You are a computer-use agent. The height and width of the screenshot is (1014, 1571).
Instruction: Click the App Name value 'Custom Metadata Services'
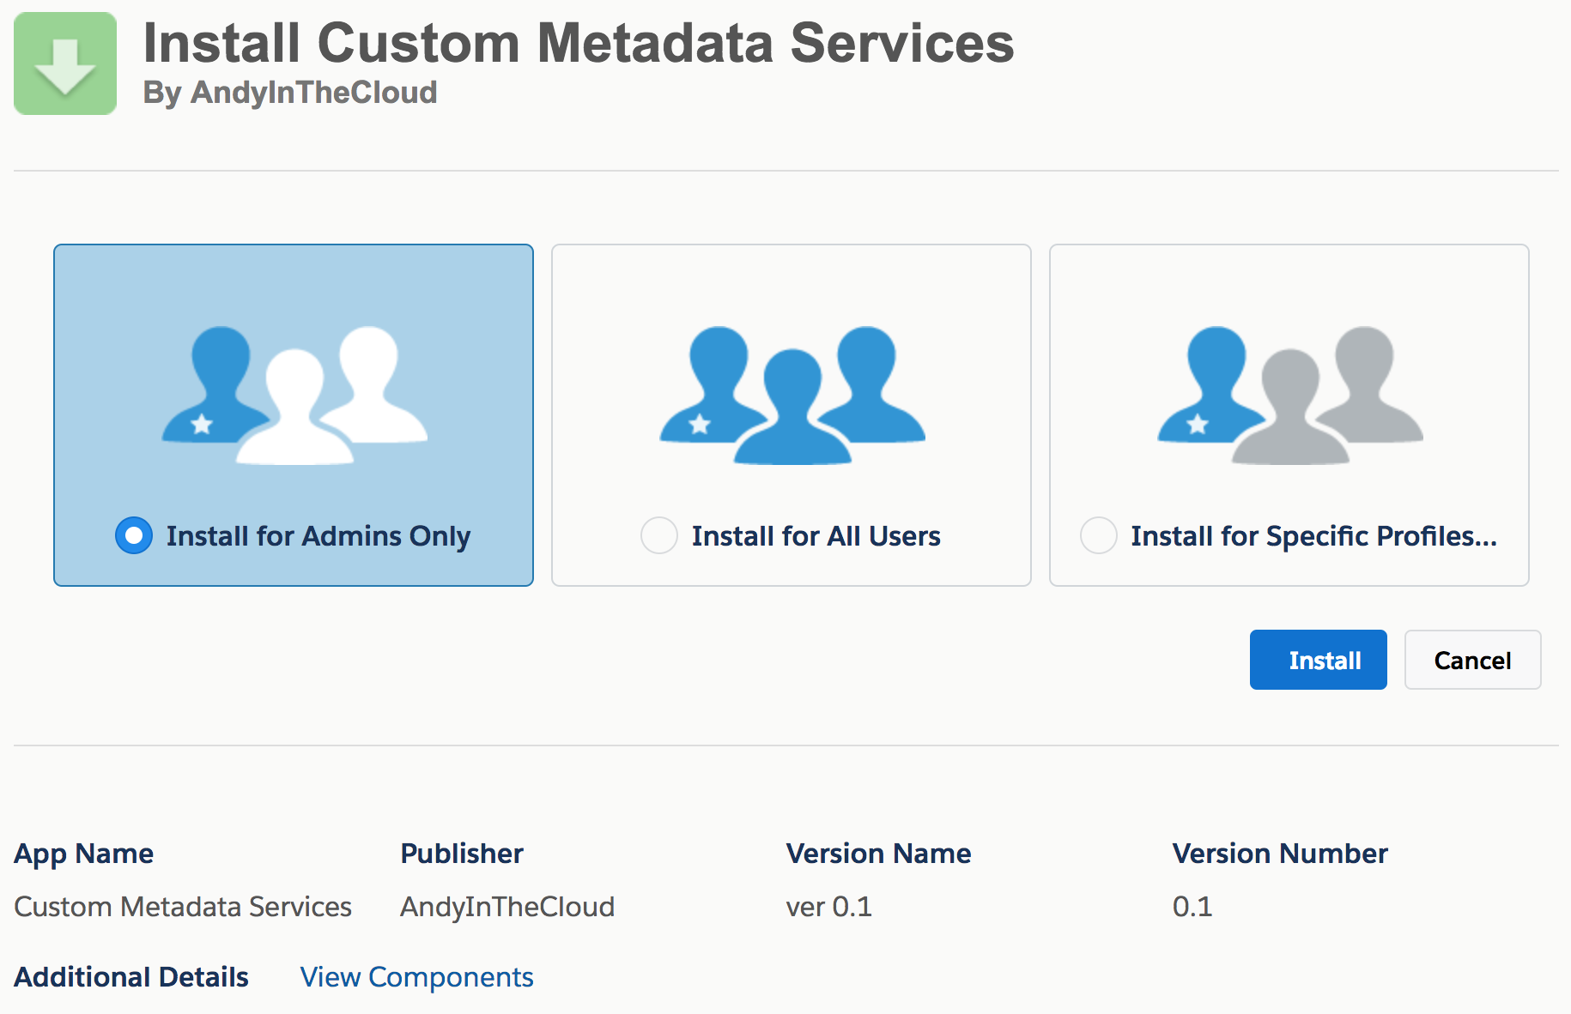click(183, 907)
